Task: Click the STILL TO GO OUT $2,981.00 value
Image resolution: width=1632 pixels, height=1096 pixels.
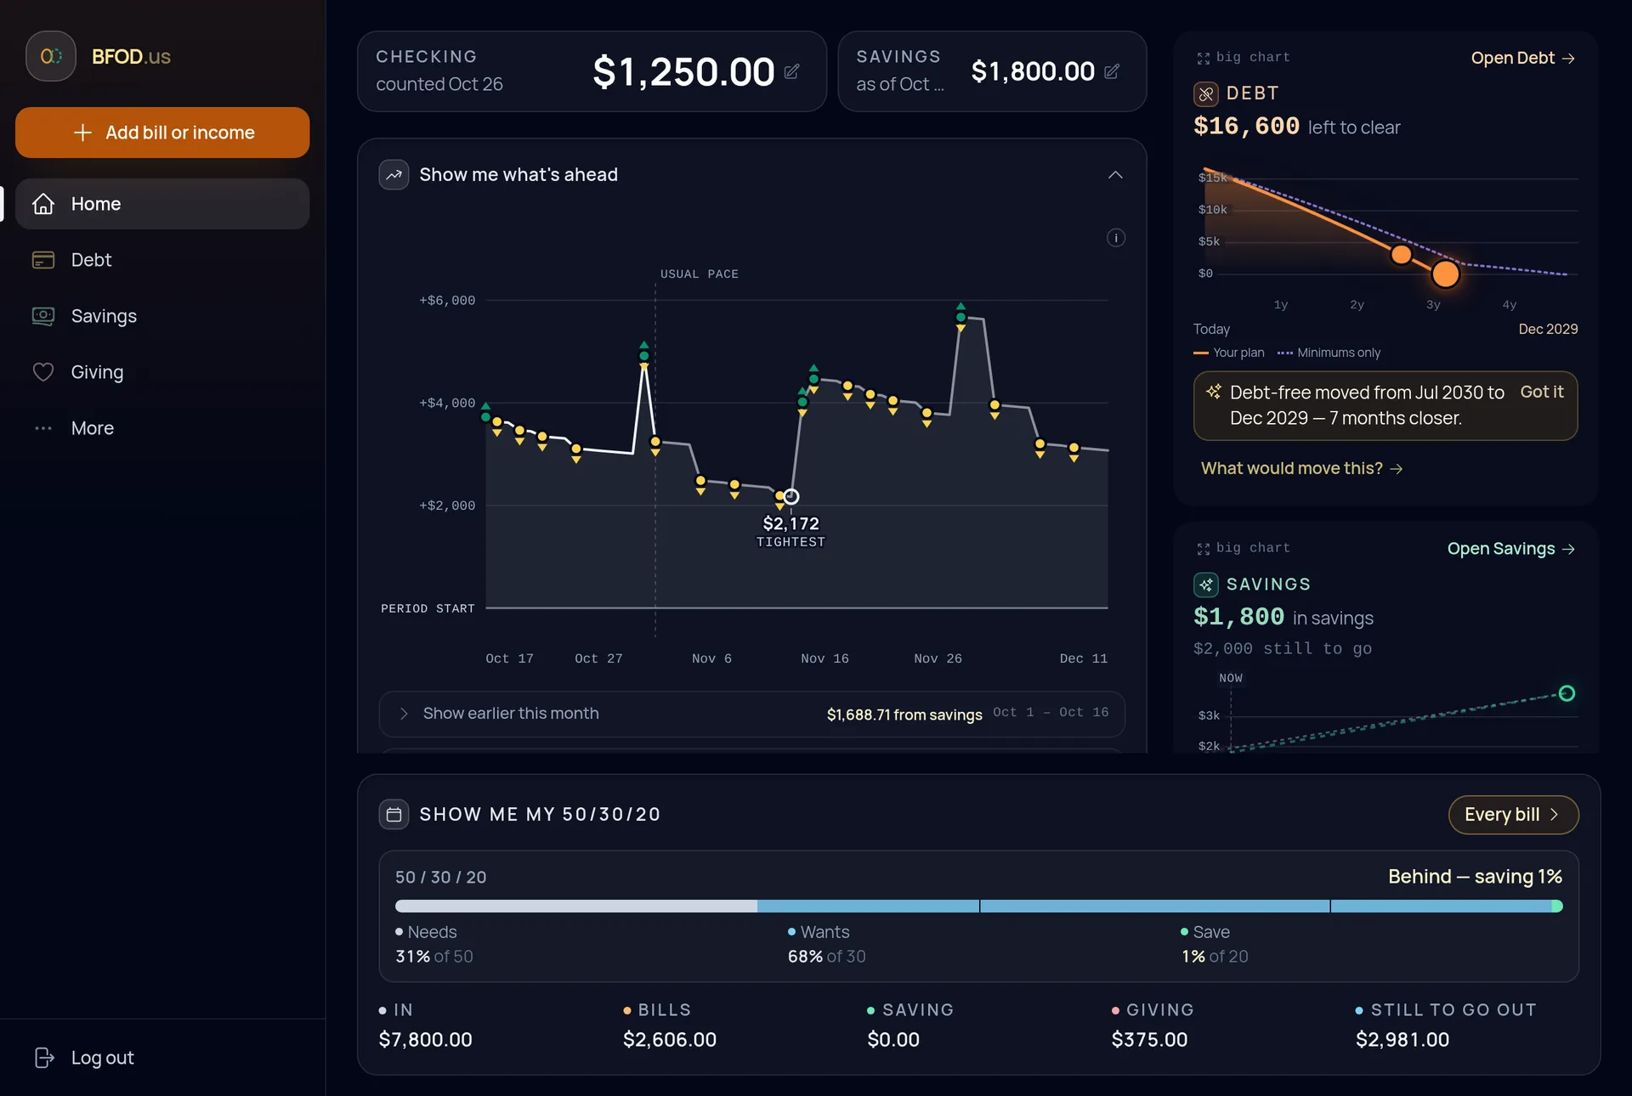Action: [1402, 1040]
